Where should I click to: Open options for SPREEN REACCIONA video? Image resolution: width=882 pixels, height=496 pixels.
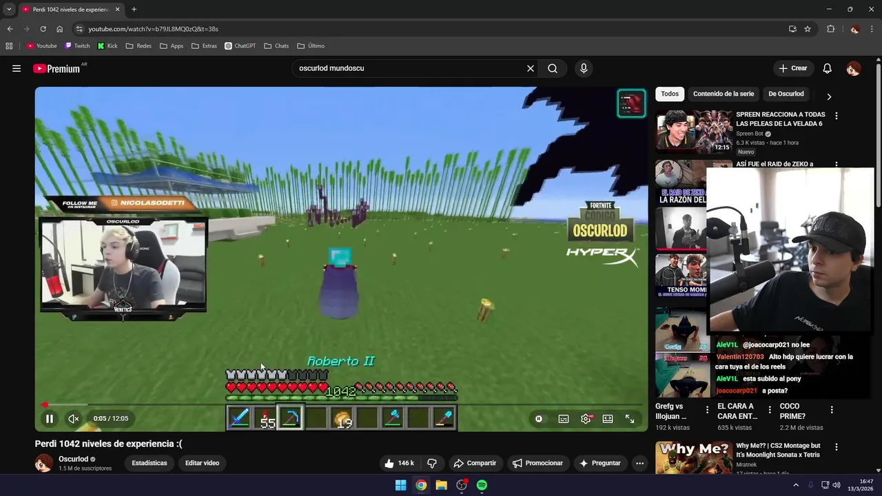point(837,116)
